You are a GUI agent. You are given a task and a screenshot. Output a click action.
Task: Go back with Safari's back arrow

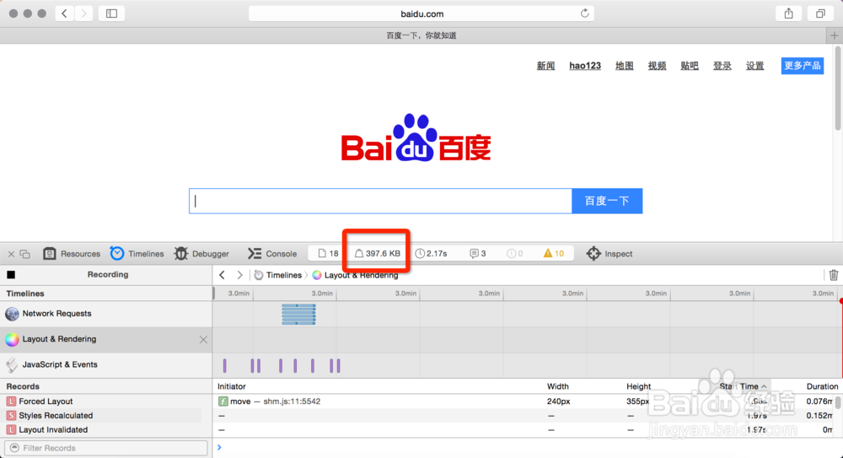tap(65, 13)
